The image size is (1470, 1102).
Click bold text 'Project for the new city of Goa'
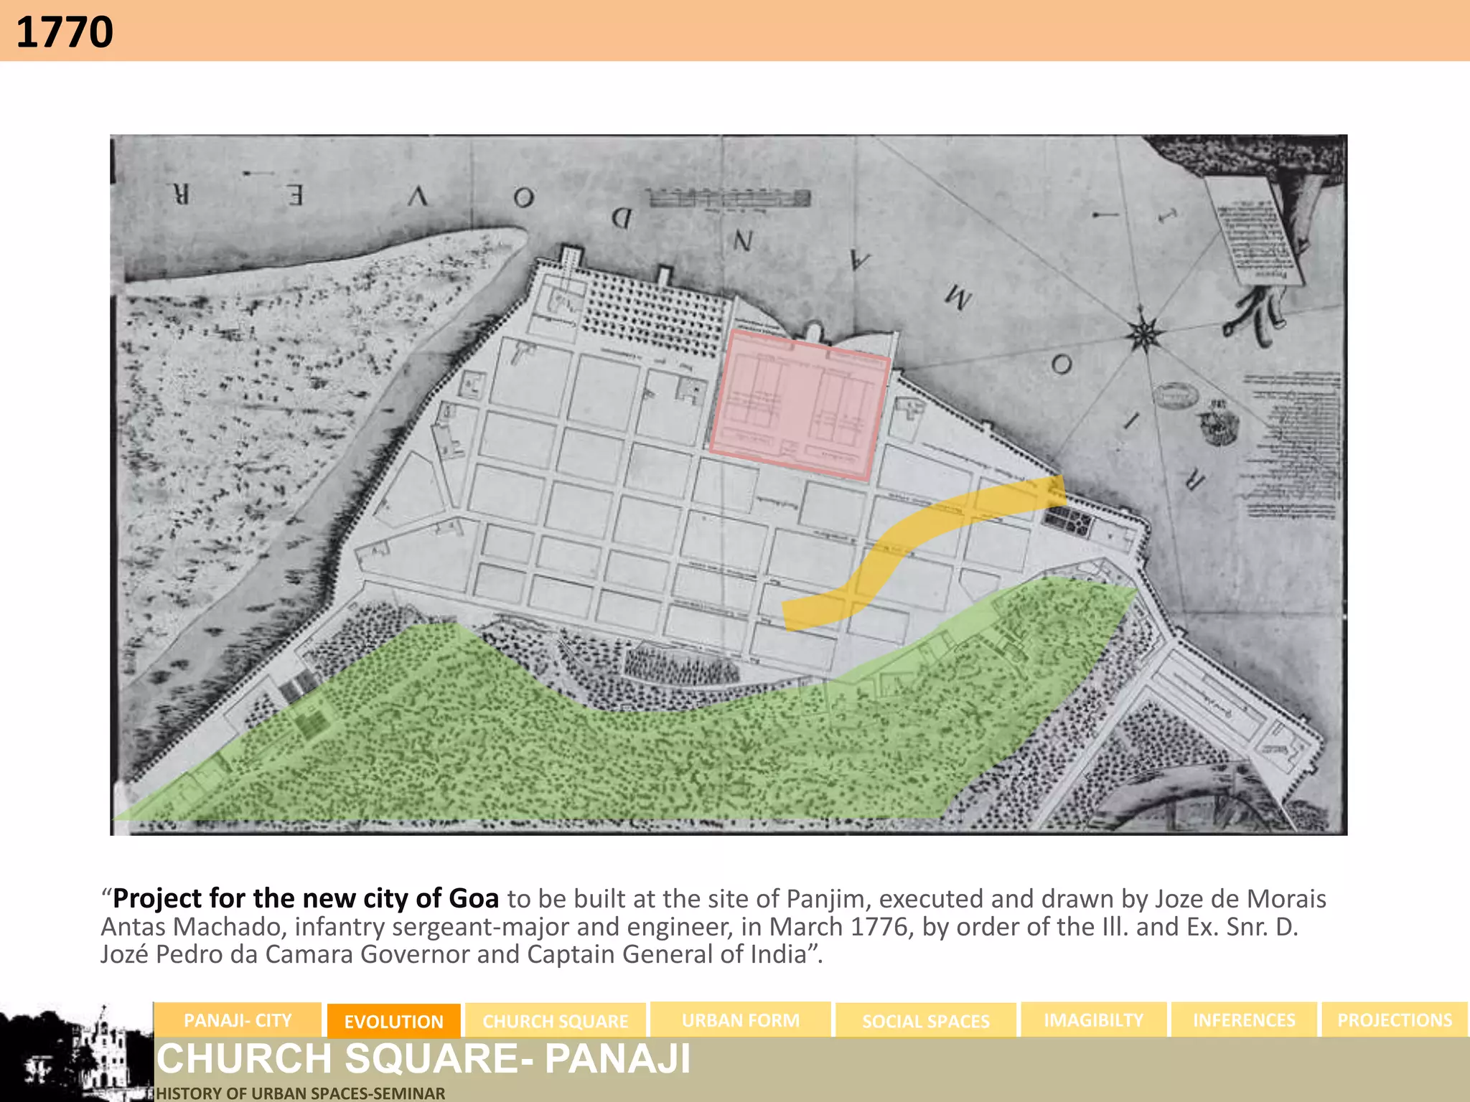pyautogui.click(x=306, y=898)
